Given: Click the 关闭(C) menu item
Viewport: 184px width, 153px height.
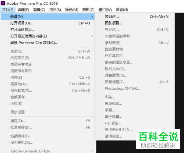Looking at the screenshot, I should pos(48,51).
